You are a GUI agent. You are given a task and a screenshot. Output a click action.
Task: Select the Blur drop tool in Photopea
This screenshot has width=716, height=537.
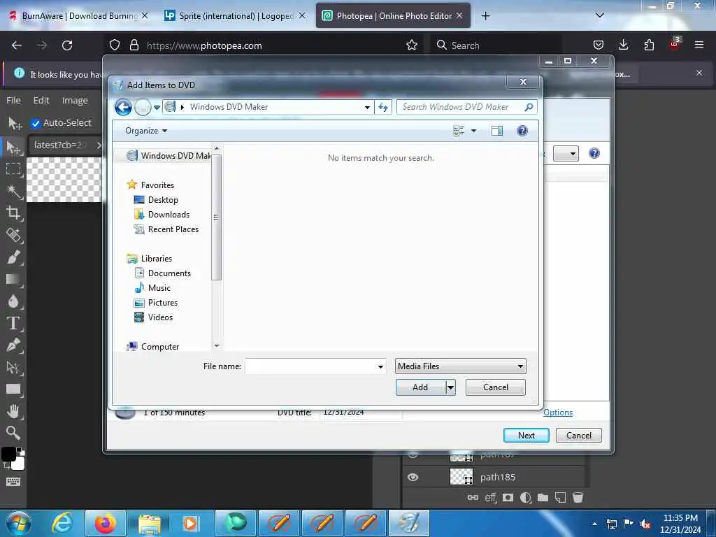point(13,301)
